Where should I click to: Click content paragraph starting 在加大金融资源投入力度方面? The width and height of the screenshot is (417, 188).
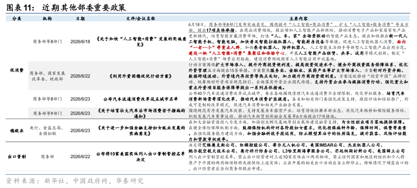(298, 131)
